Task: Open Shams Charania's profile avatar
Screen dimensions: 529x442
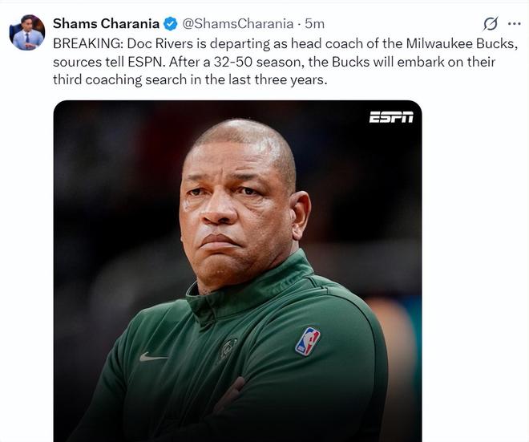Action: point(27,34)
